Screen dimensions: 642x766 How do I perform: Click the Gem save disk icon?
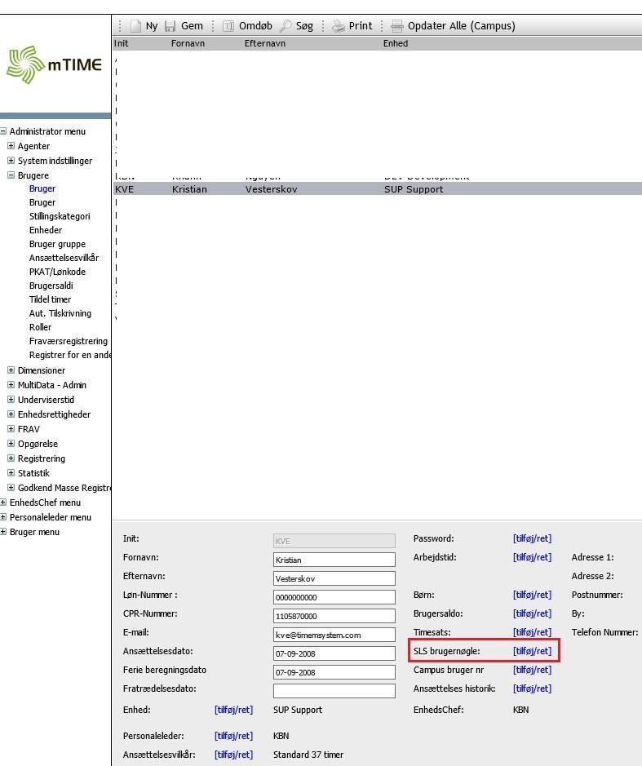point(170,26)
